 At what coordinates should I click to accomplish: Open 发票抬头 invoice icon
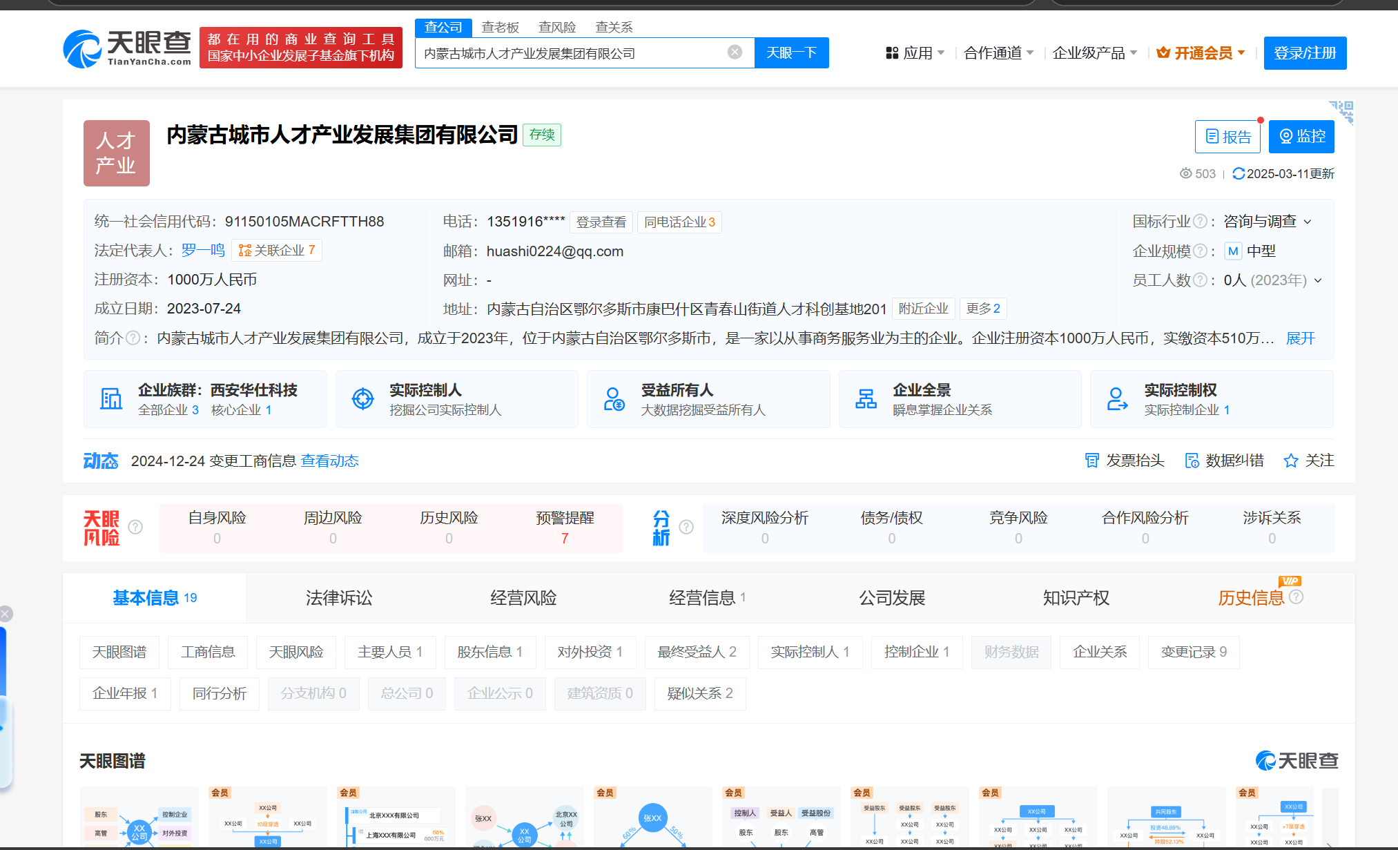click(x=1092, y=461)
